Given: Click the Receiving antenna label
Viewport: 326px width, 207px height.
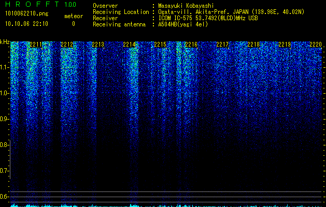Looking at the screenshot, I should [119, 24].
